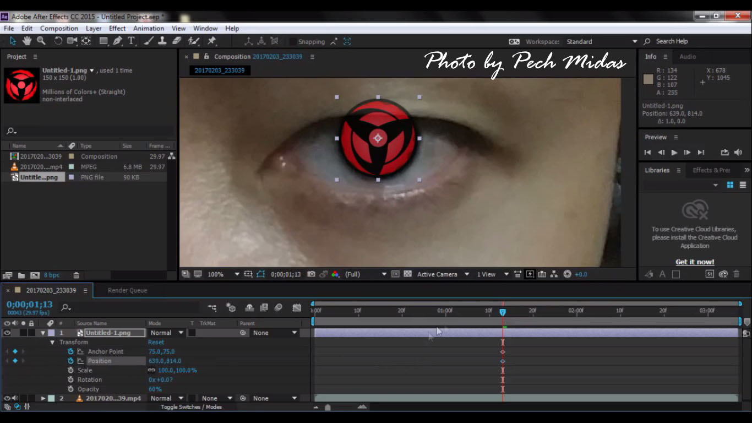
Task: Open the 1 View layout dropdown
Action: [493, 274]
